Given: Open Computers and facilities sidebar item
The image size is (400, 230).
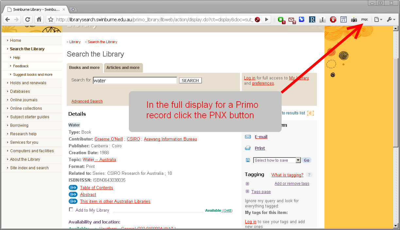Looking at the screenshot, I should (32, 151).
